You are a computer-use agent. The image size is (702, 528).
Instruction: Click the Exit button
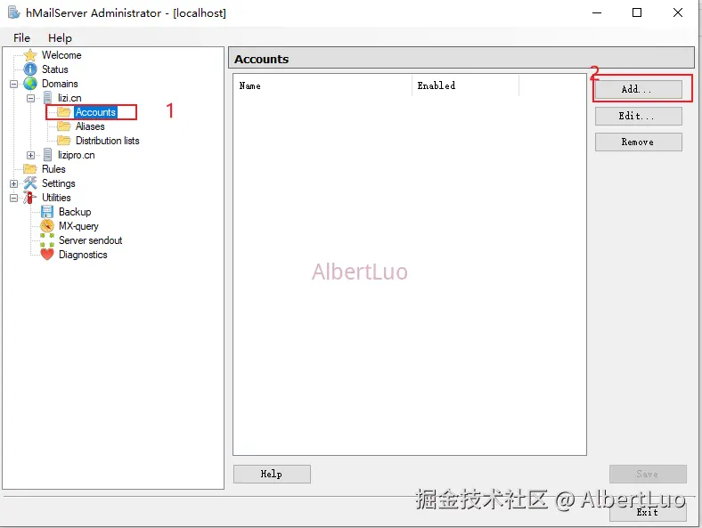tap(648, 512)
